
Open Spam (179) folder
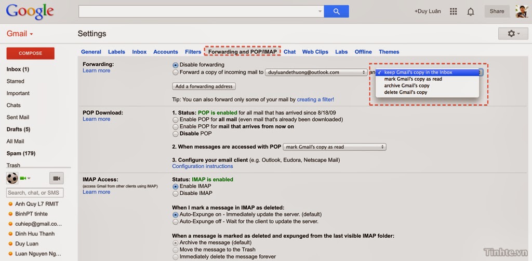(x=21, y=153)
